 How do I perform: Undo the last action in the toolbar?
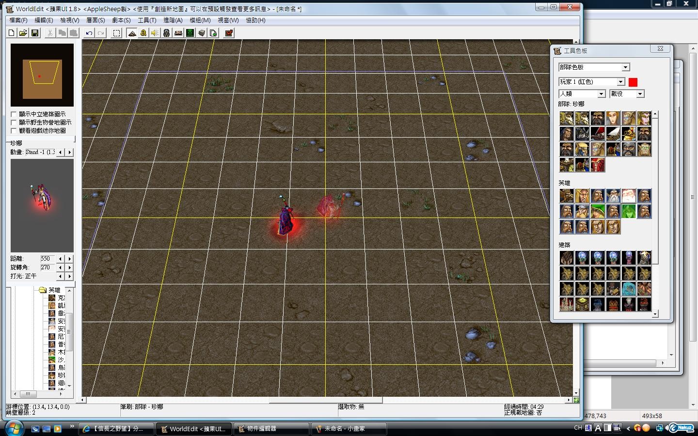click(89, 33)
